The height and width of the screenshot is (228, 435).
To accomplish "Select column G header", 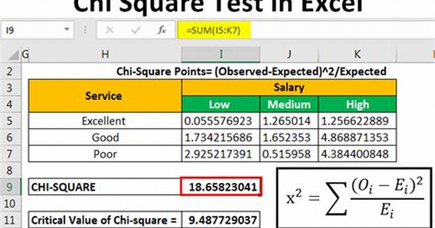I will (25, 54).
